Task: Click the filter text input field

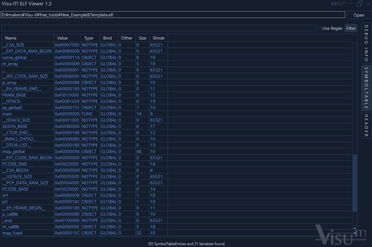Action: click(158, 29)
